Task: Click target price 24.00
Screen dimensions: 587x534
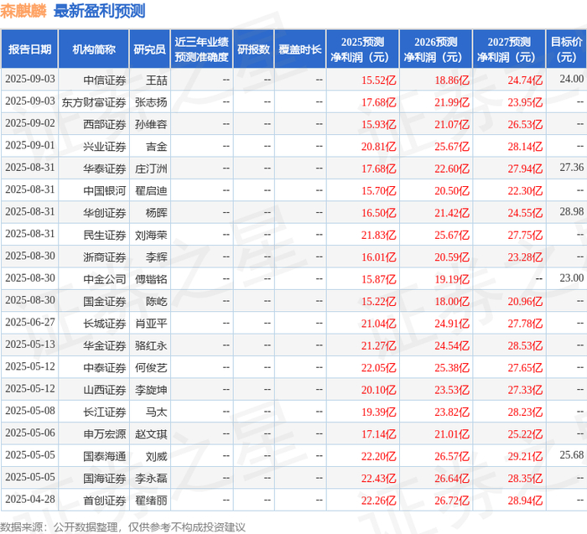Action: 572,79
